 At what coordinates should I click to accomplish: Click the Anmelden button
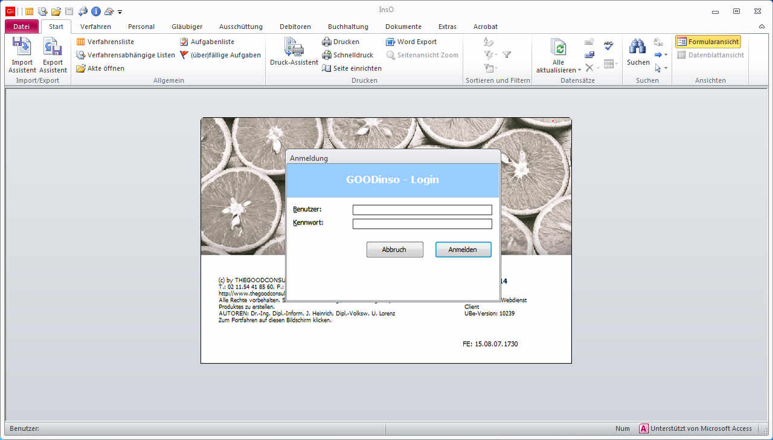pyautogui.click(x=463, y=249)
